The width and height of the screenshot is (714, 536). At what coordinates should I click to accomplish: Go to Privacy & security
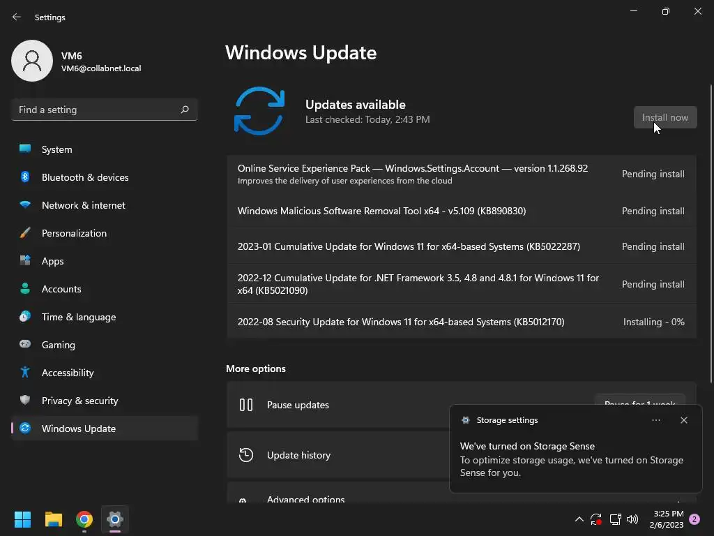tap(105, 401)
